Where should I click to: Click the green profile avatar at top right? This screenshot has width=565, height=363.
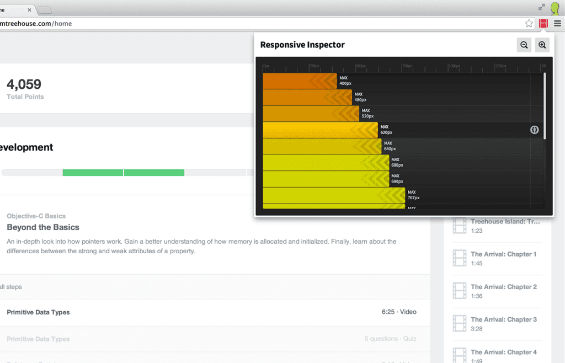coord(555,8)
